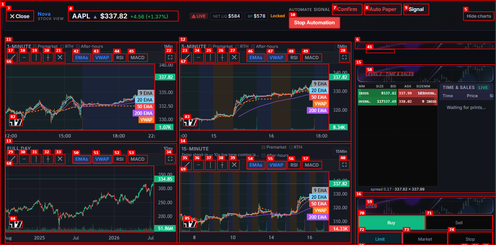The image size is (496, 245).
Task: Expand the Full Day chart to fullscreen
Action: (x=170, y=159)
